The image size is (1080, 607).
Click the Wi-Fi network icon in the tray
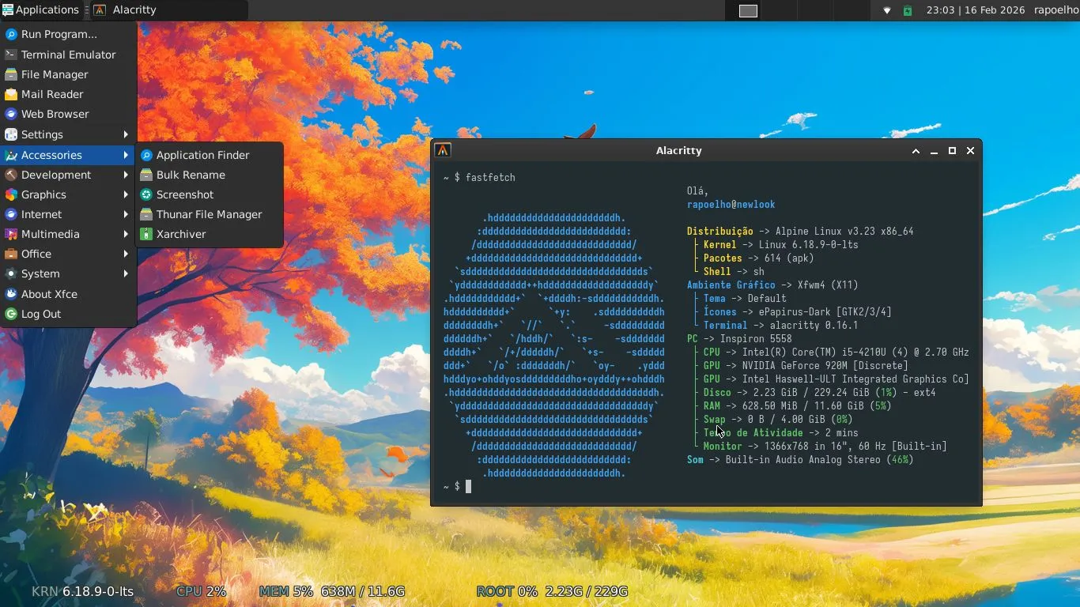point(887,10)
